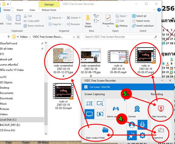Click Start recording in VSDC Recorder
Viewport: 175px width, 144px height.
pyautogui.click(x=161, y=109)
